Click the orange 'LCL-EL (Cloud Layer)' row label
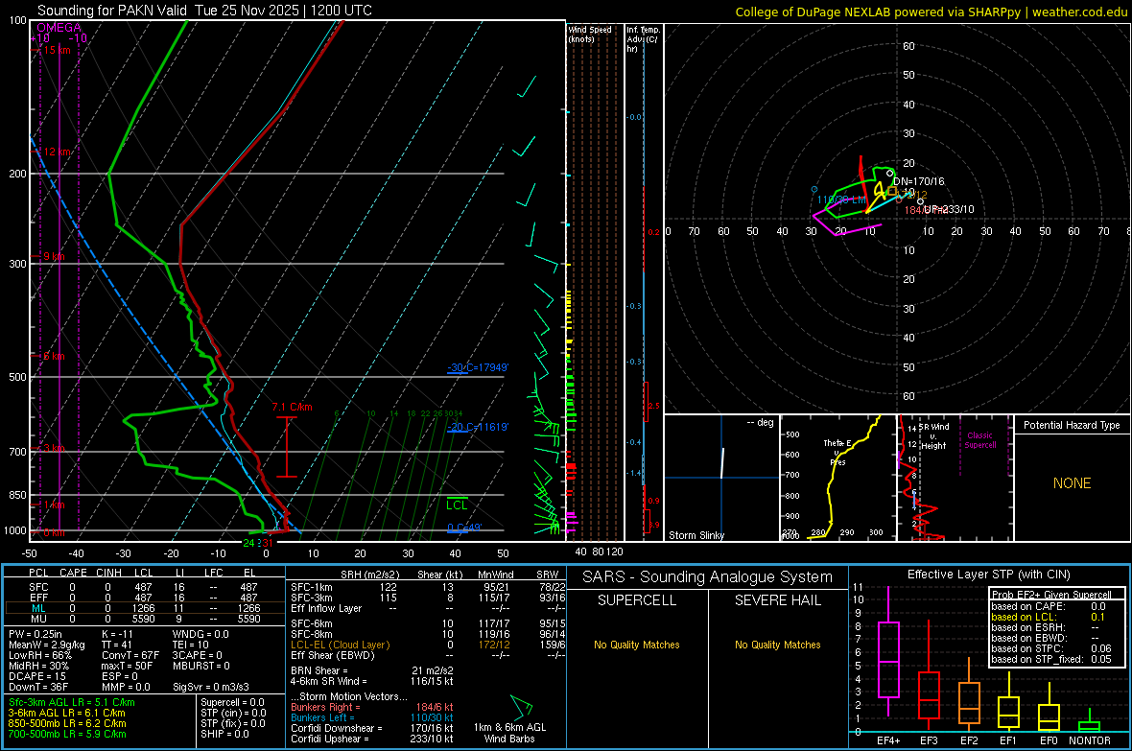The height and width of the screenshot is (751, 1132). 340,645
